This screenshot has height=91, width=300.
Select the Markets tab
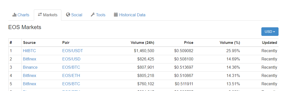[48, 15]
